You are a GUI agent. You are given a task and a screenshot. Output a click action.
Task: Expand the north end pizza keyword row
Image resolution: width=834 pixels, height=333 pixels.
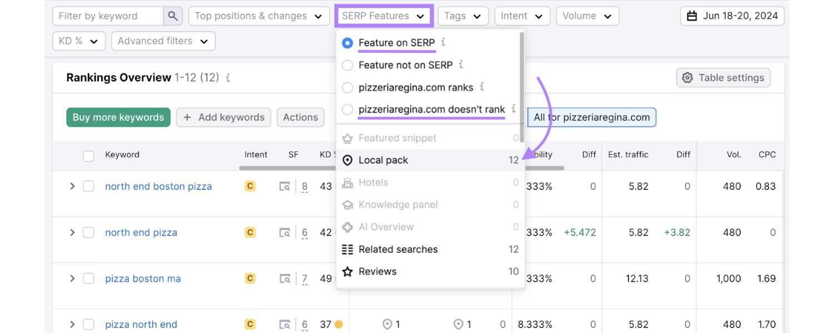(72, 232)
